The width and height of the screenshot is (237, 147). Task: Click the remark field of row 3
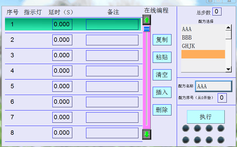(x=112, y=56)
